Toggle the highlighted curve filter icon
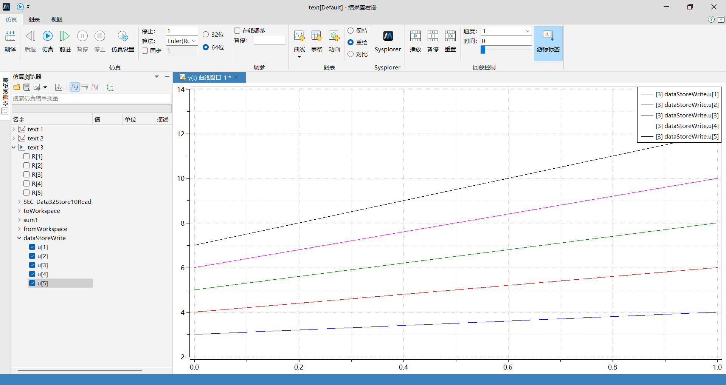This screenshot has height=385, width=726. coord(75,87)
